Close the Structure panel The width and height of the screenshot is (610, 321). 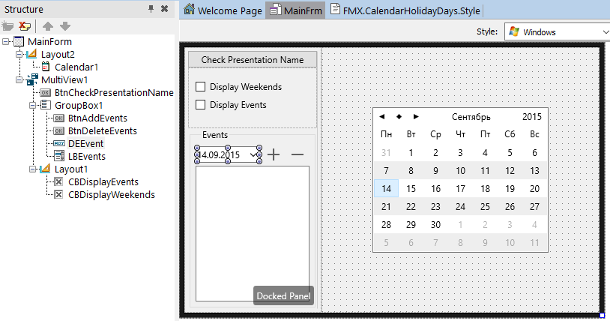click(x=165, y=8)
